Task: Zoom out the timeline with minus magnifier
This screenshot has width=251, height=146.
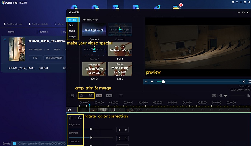Action: click(x=221, y=96)
